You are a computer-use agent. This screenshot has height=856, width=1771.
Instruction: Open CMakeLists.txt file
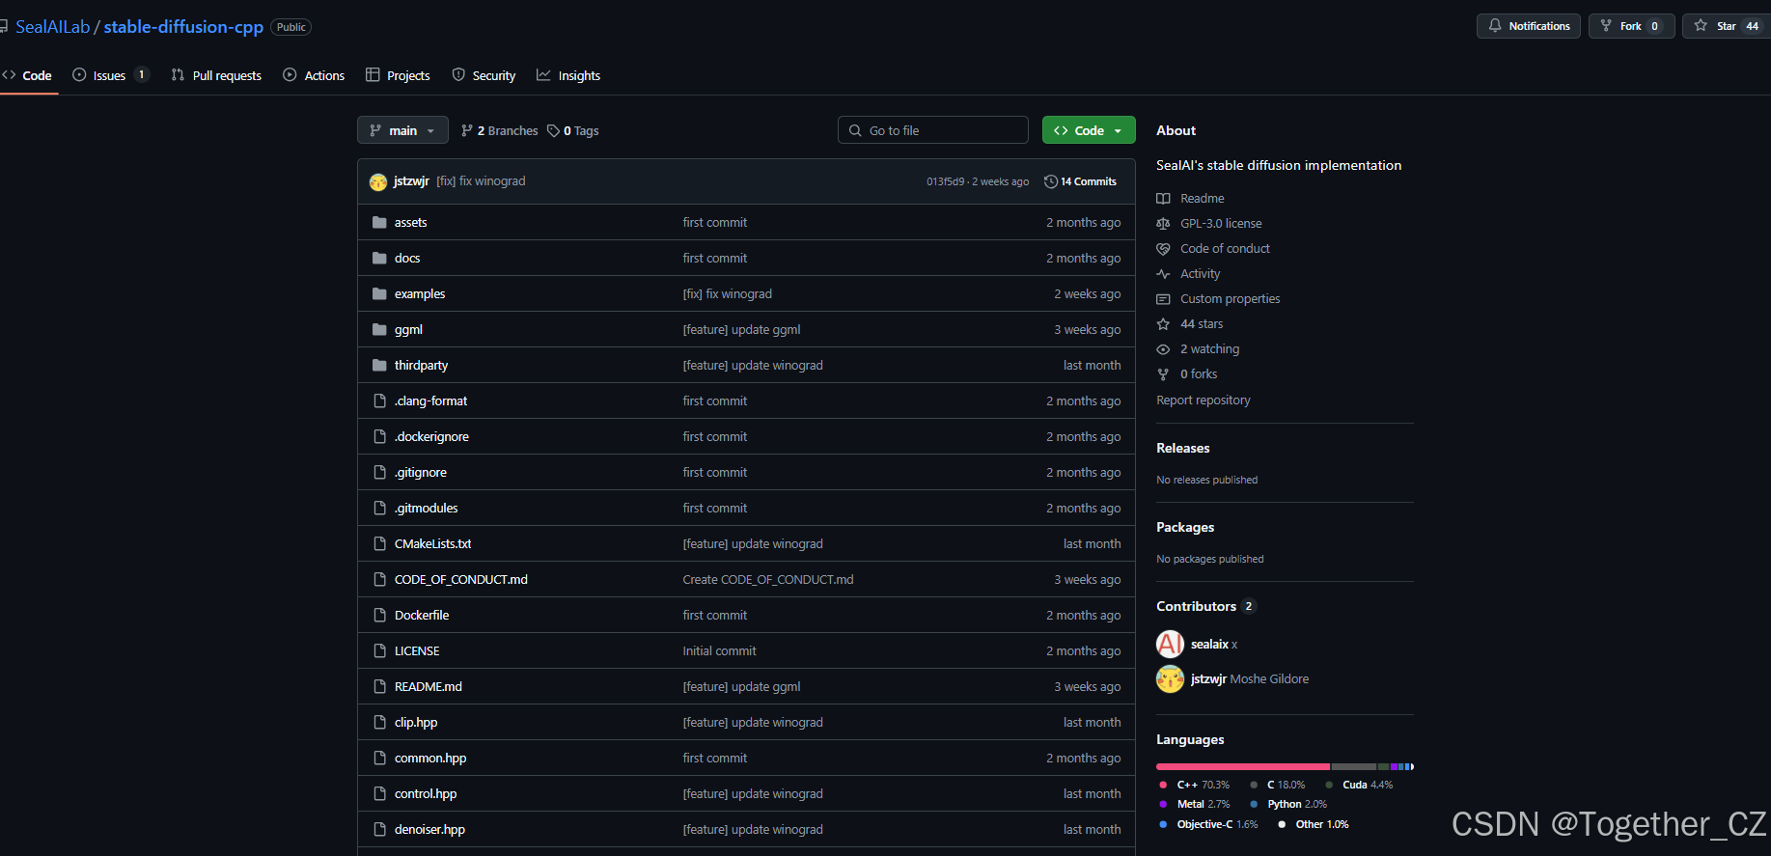coord(433,543)
